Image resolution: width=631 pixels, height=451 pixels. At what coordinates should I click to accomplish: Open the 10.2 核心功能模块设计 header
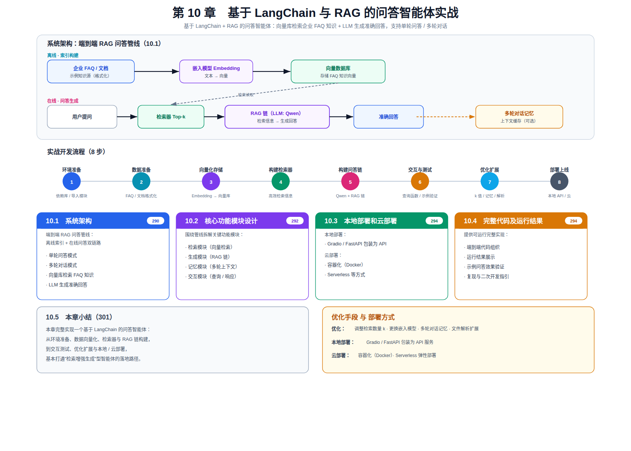coord(242,221)
